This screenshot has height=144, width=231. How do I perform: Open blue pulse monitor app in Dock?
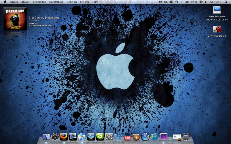pyautogui.click(x=145, y=137)
